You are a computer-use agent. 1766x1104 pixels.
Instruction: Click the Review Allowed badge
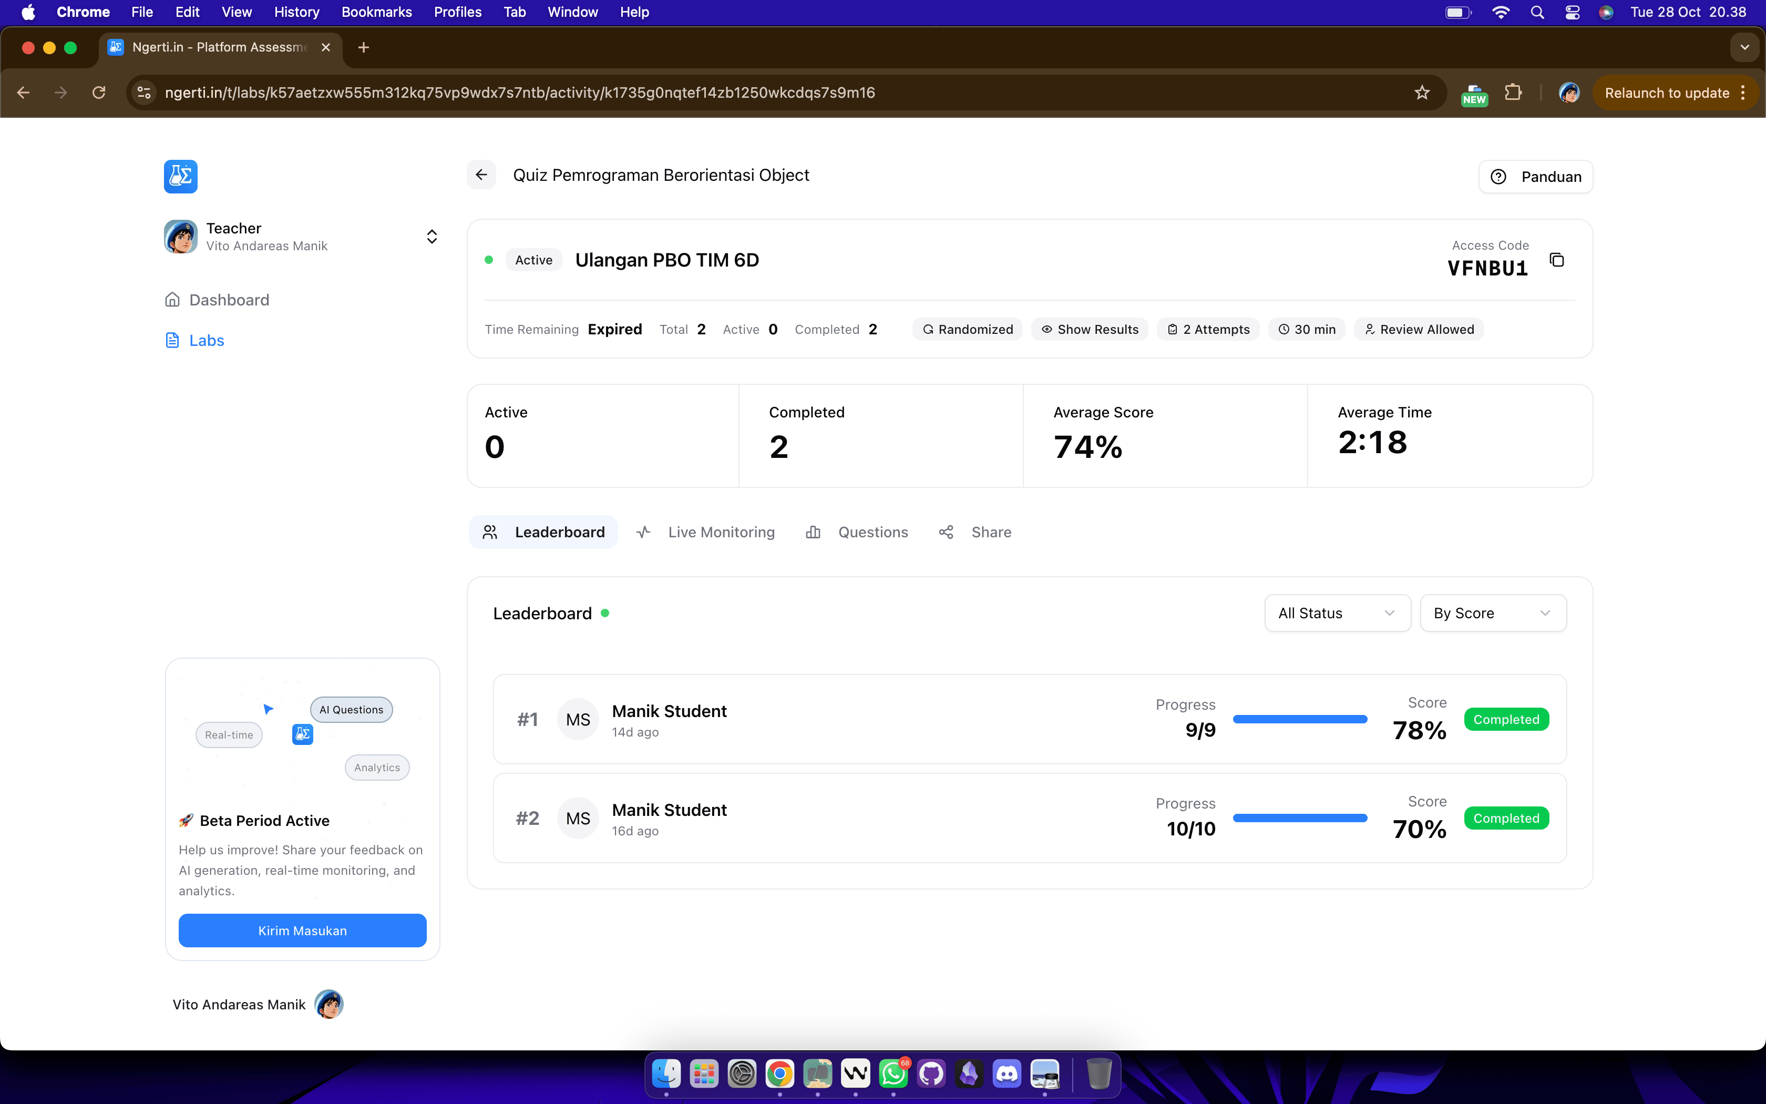[x=1419, y=329]
